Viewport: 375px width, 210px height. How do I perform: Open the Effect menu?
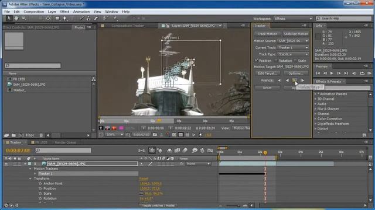[64, 12]
